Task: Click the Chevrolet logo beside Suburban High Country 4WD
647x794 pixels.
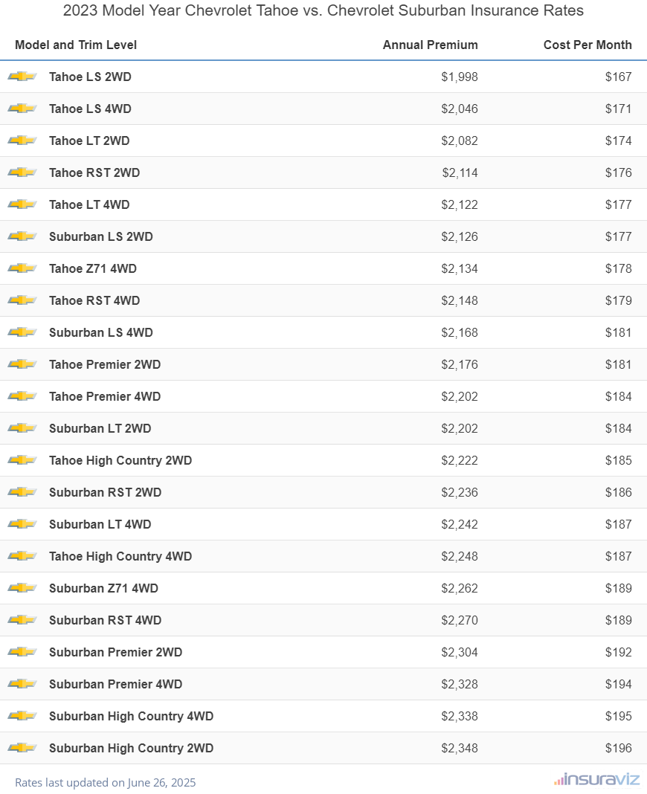Action: [22, 715]
